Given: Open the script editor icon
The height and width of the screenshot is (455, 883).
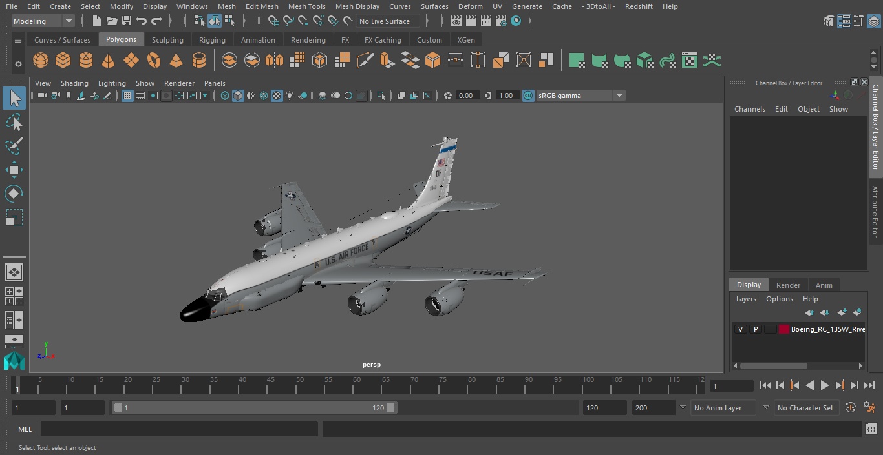Looking at the screenshot, I should 871,429.
